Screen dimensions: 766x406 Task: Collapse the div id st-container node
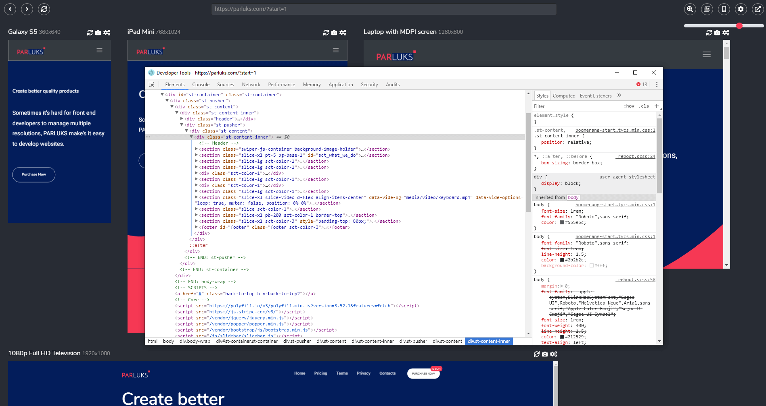162,95
